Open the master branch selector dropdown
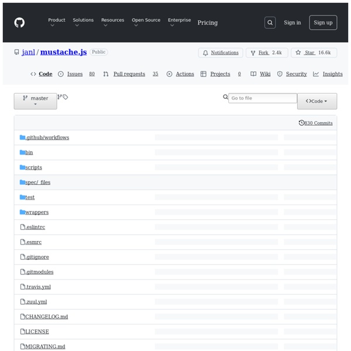351x351 pixels. [x=35, y=101]
